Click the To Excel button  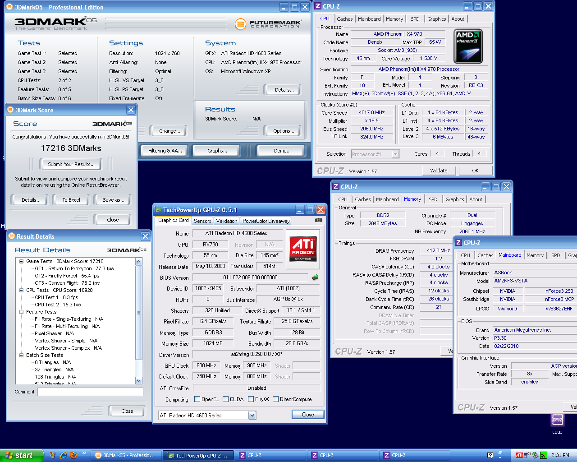(x=71, y=200)
